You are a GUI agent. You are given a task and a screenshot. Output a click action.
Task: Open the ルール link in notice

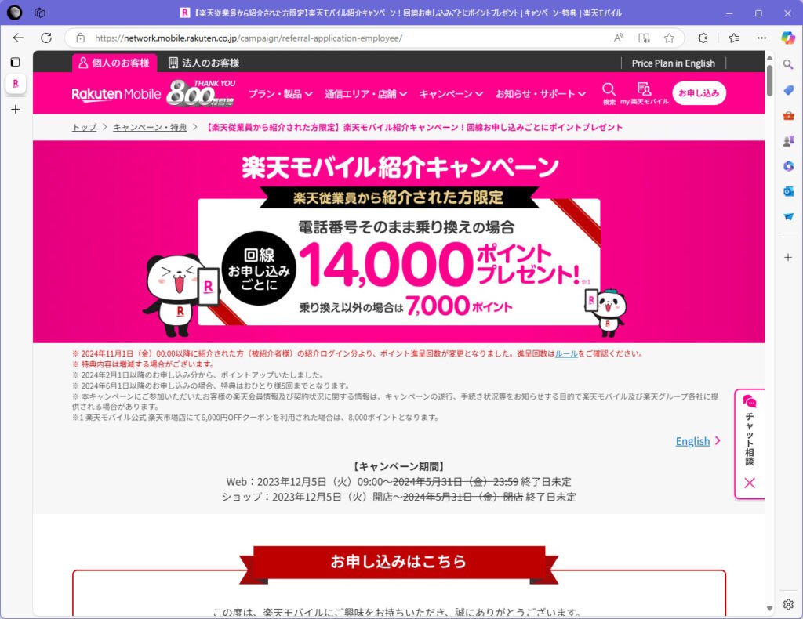click(x=566, y=353)
